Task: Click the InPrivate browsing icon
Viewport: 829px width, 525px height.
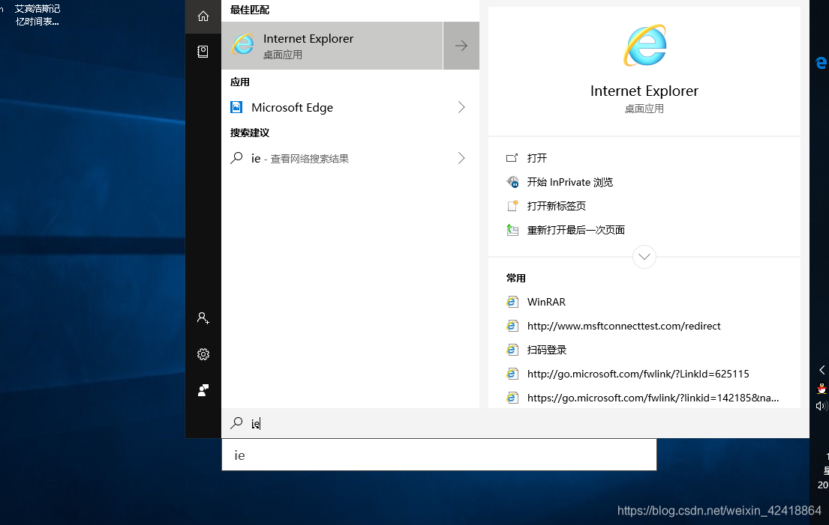Action: [512, 182]
